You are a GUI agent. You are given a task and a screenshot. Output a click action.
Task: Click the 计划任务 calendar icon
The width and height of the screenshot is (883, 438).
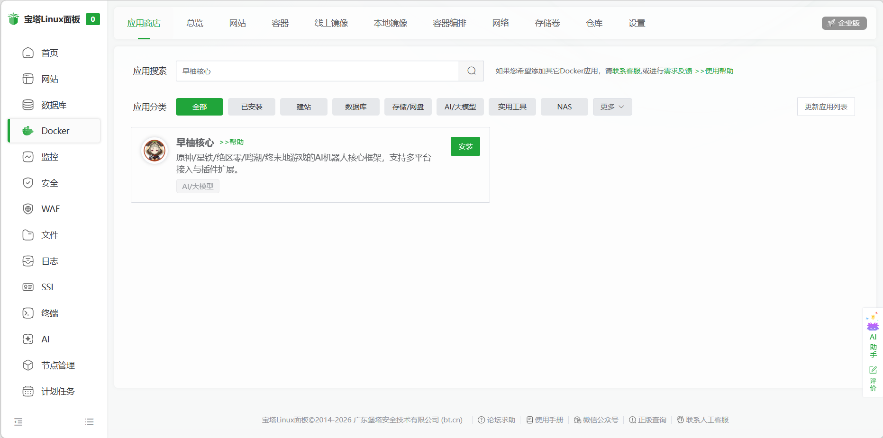[28, 391]
